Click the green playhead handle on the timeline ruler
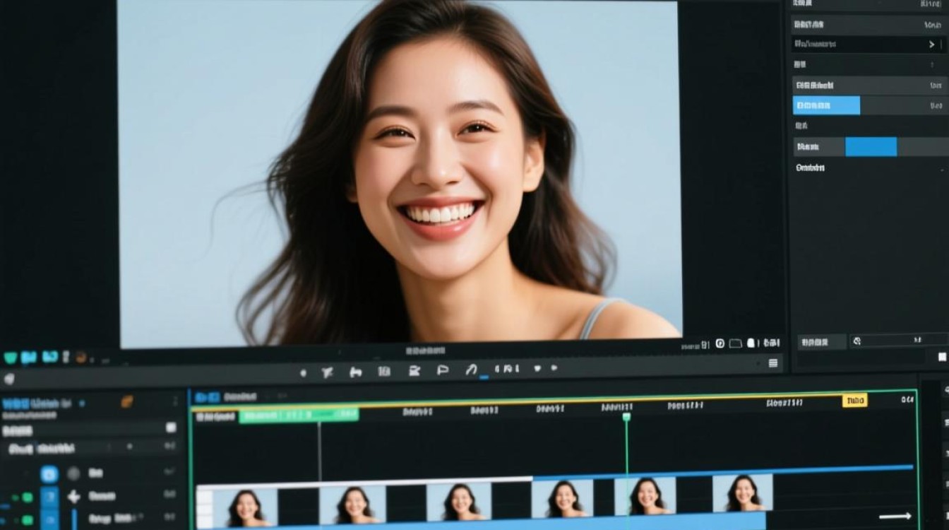Viewport: 949px width, 530px height. click(626, 417)
